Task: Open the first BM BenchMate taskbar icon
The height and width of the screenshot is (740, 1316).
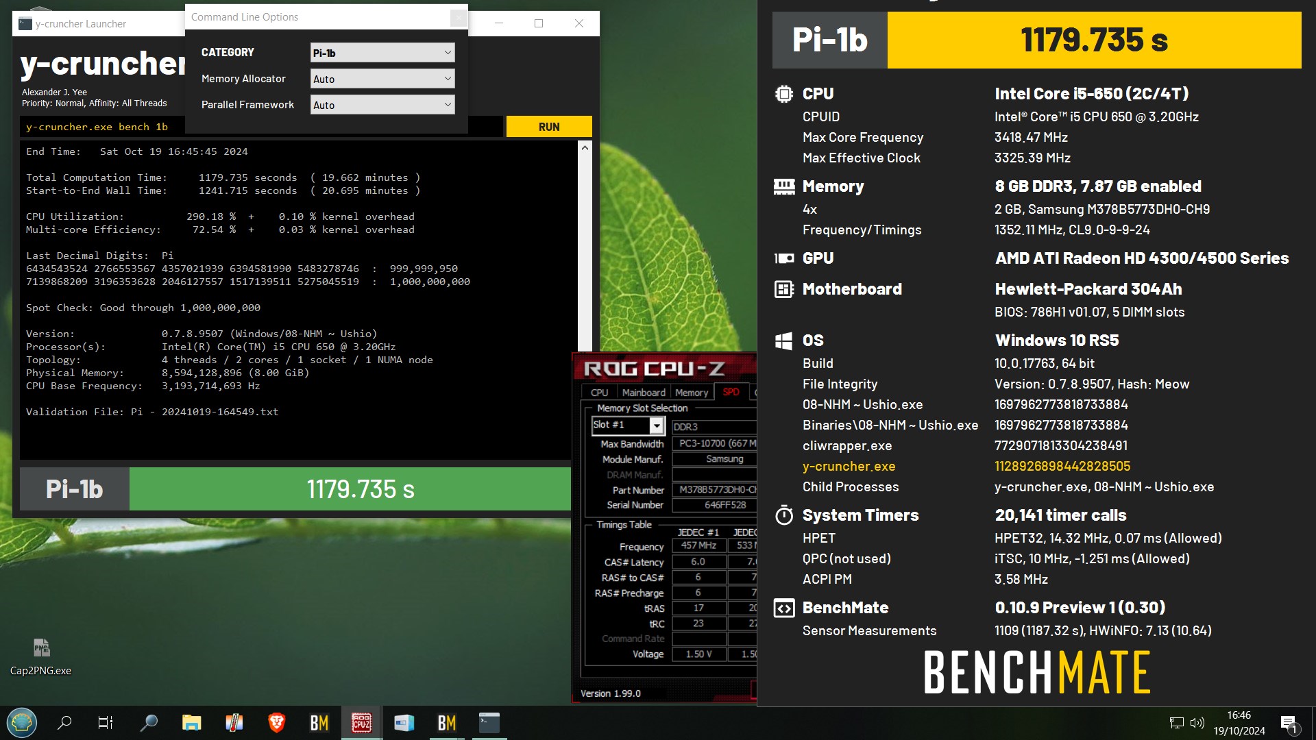Action: [x=319, y=722]
